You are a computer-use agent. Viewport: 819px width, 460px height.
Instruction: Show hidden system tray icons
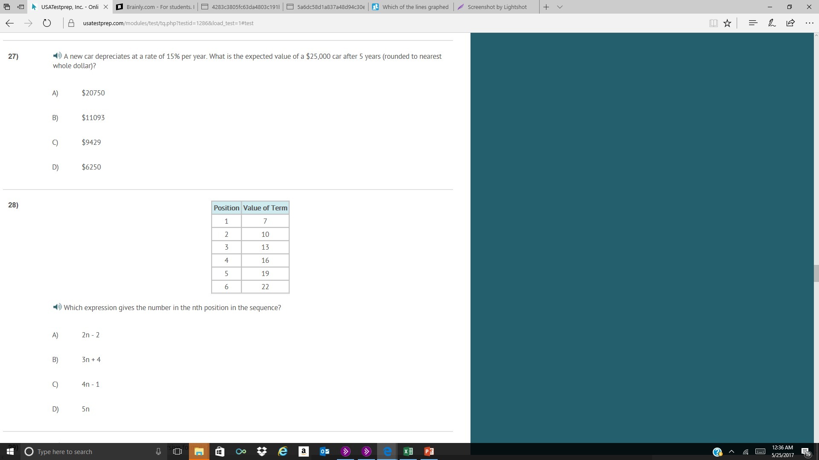[x=732, y=451]
